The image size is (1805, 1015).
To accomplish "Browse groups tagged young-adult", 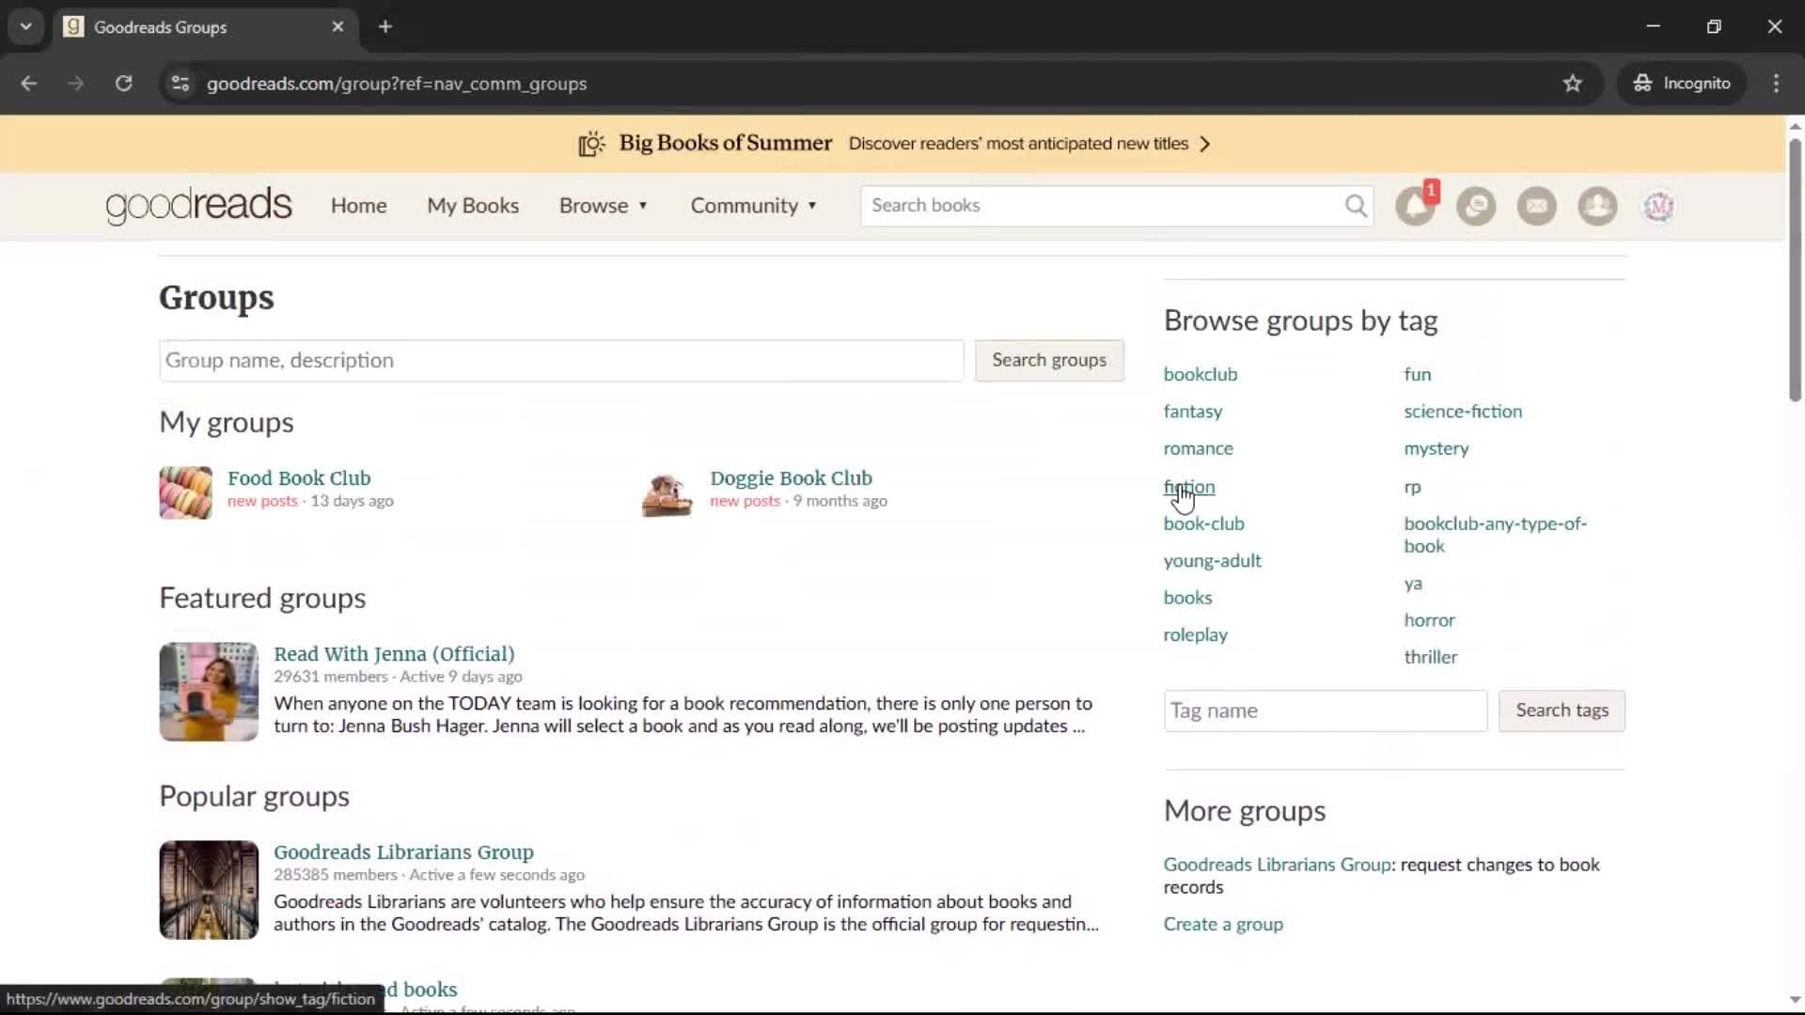I will (1213, 561).
